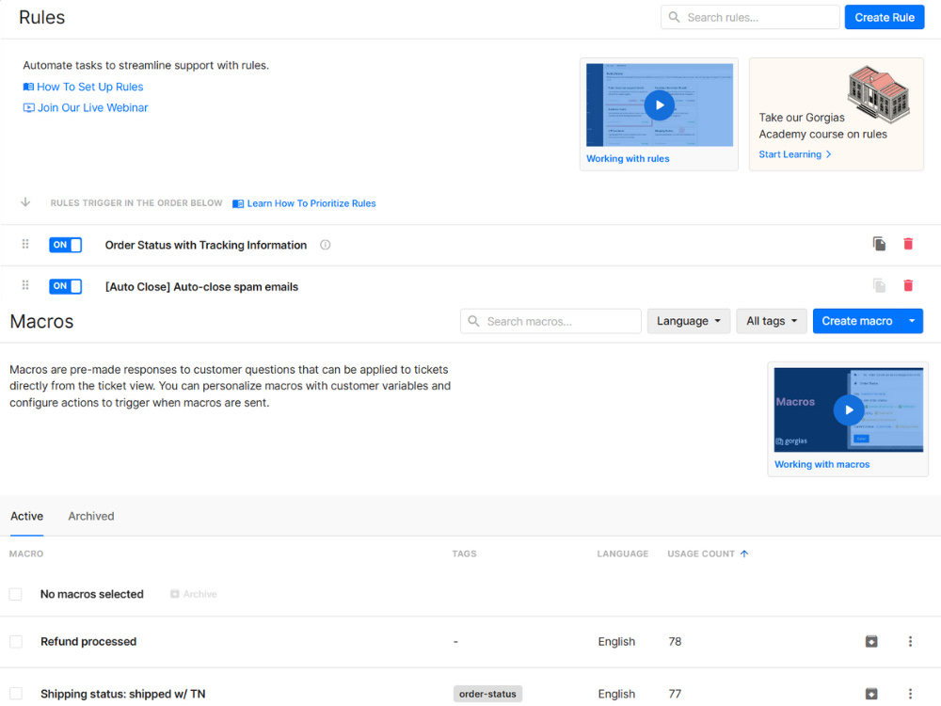Grab the drag handle for Order Status rule

pos(25,244)
